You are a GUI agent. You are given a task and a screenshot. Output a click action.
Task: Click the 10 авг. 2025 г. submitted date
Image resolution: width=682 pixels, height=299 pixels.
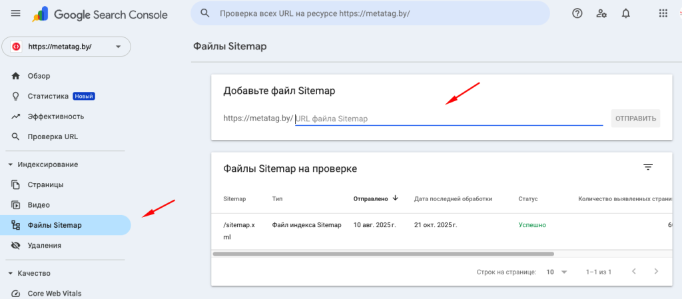coord(374,225)
